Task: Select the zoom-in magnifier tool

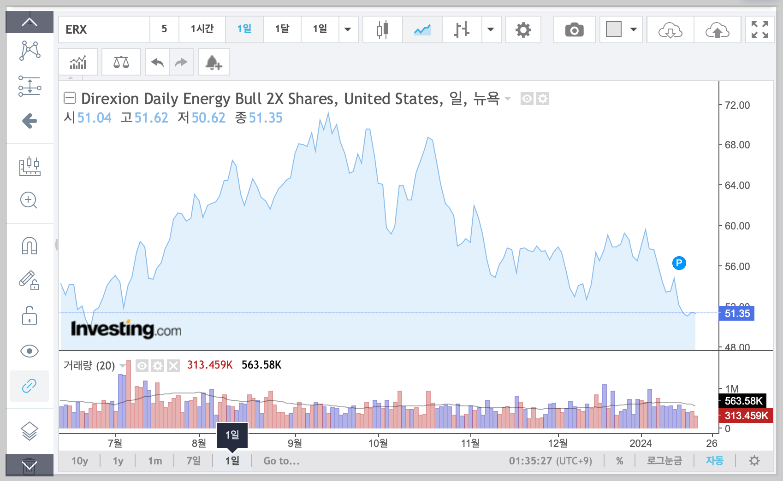Action: point(29,200)
